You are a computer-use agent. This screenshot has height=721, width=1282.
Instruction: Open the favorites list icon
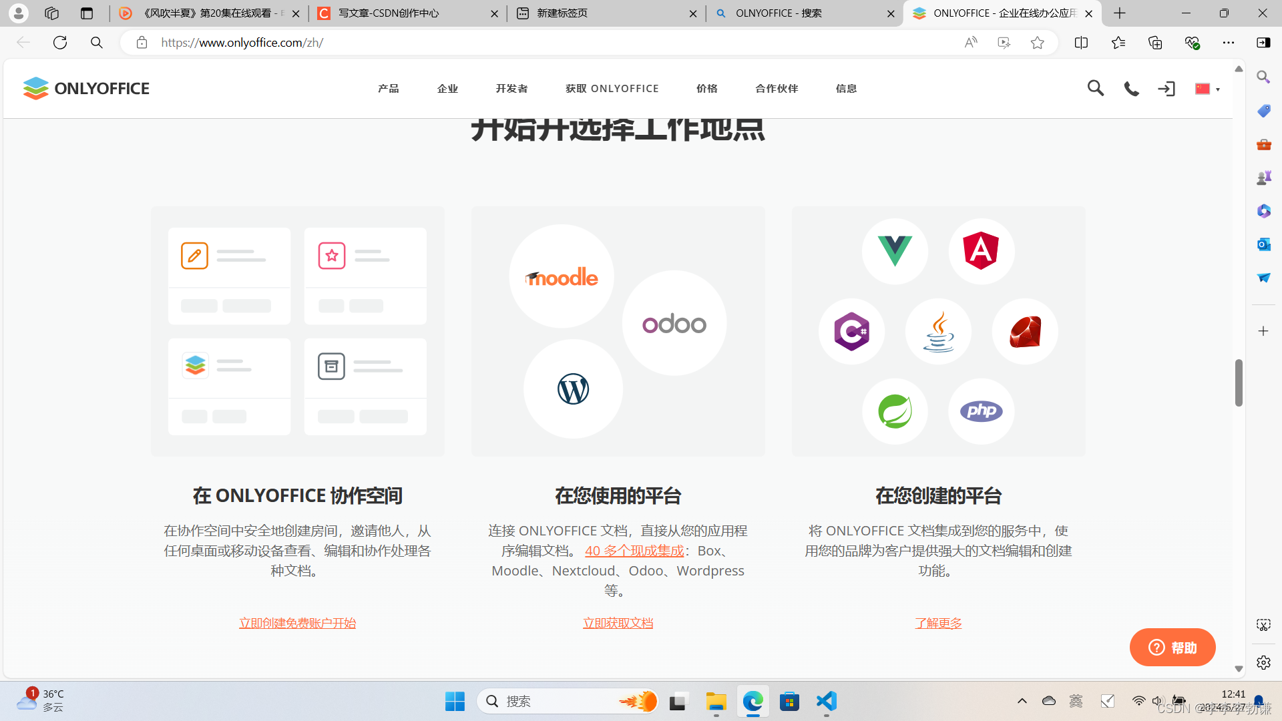[1118, 43]
